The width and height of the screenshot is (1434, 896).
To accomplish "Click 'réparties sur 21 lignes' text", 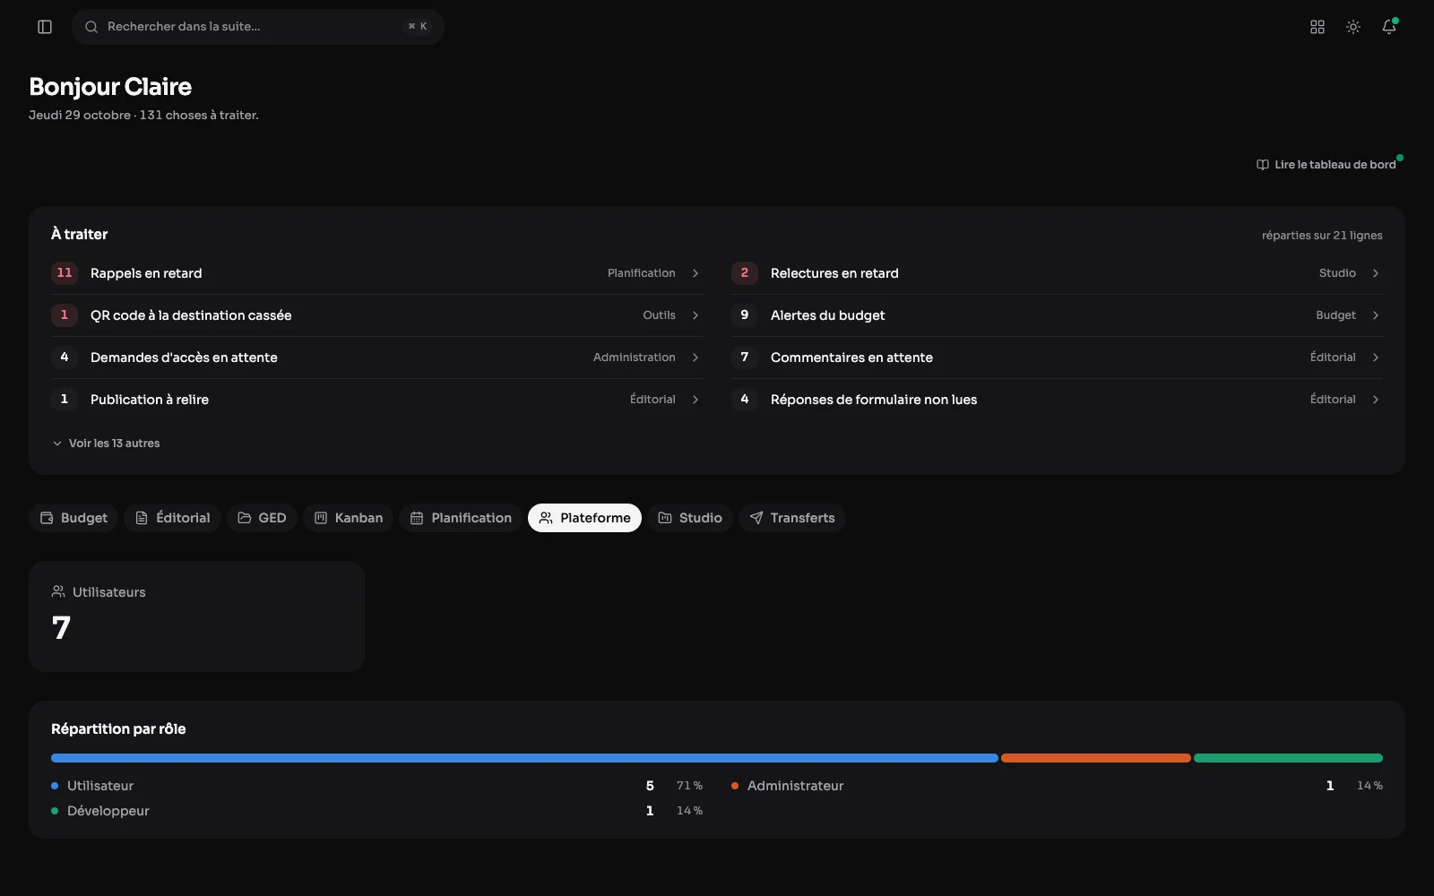I will (x=1322, y=236).
